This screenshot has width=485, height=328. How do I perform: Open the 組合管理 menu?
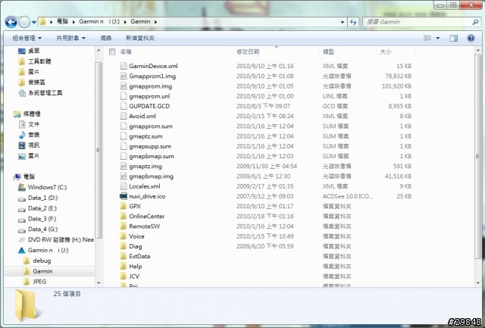tap(27, 38)
